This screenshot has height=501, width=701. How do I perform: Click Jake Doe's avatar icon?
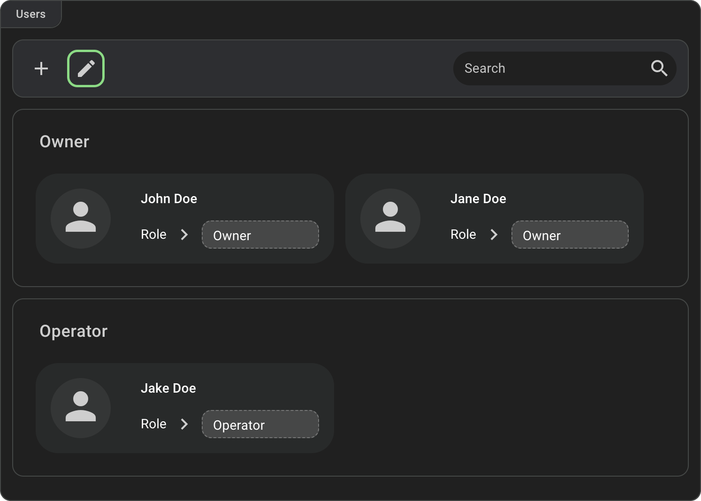point(81,408)
